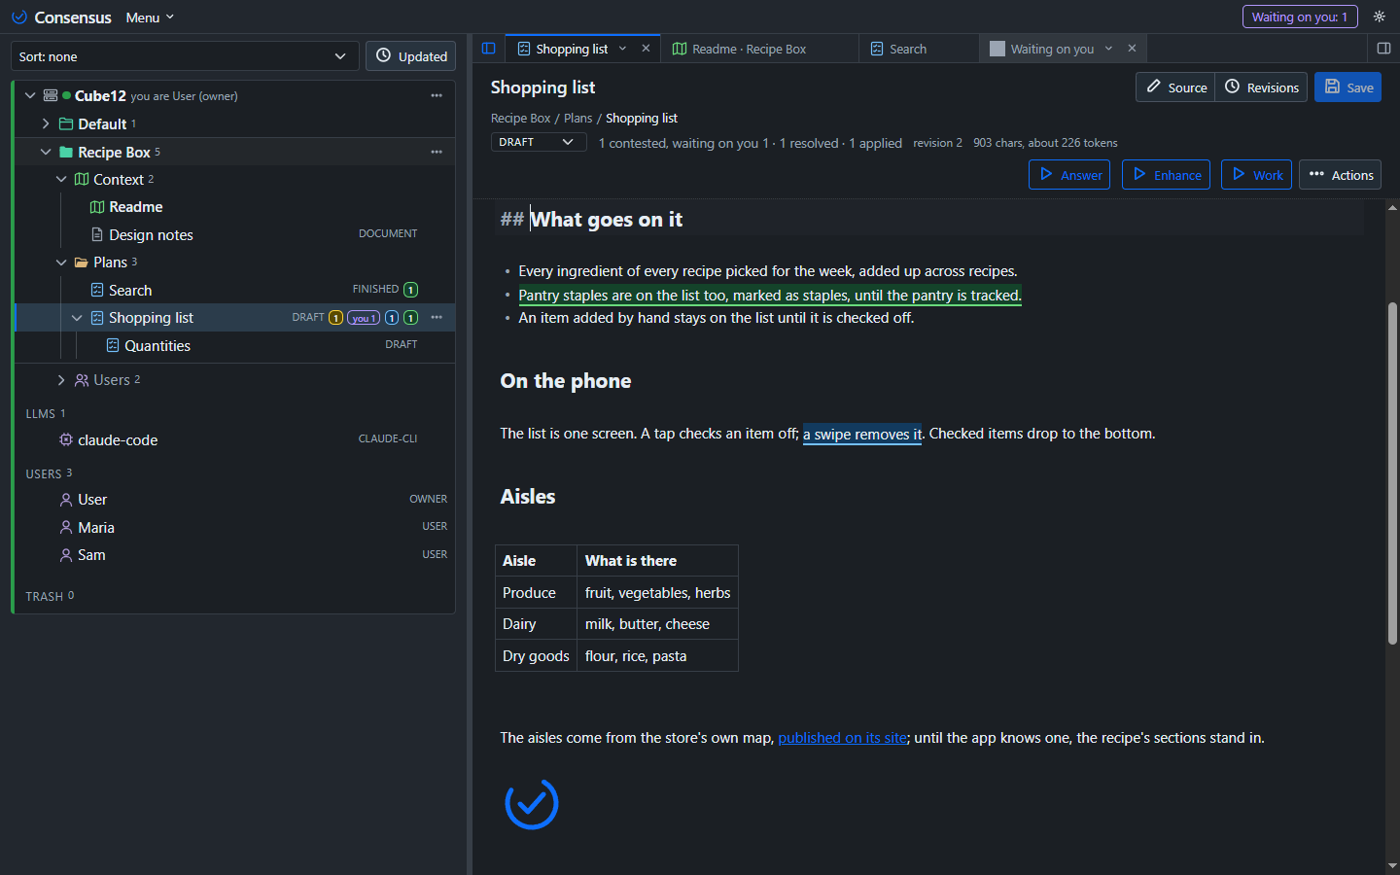Image resolution: width=1400 pixels, height=875 pixels.
Task: Collapse the Plans folder chevron
Action: click(61, 262)
